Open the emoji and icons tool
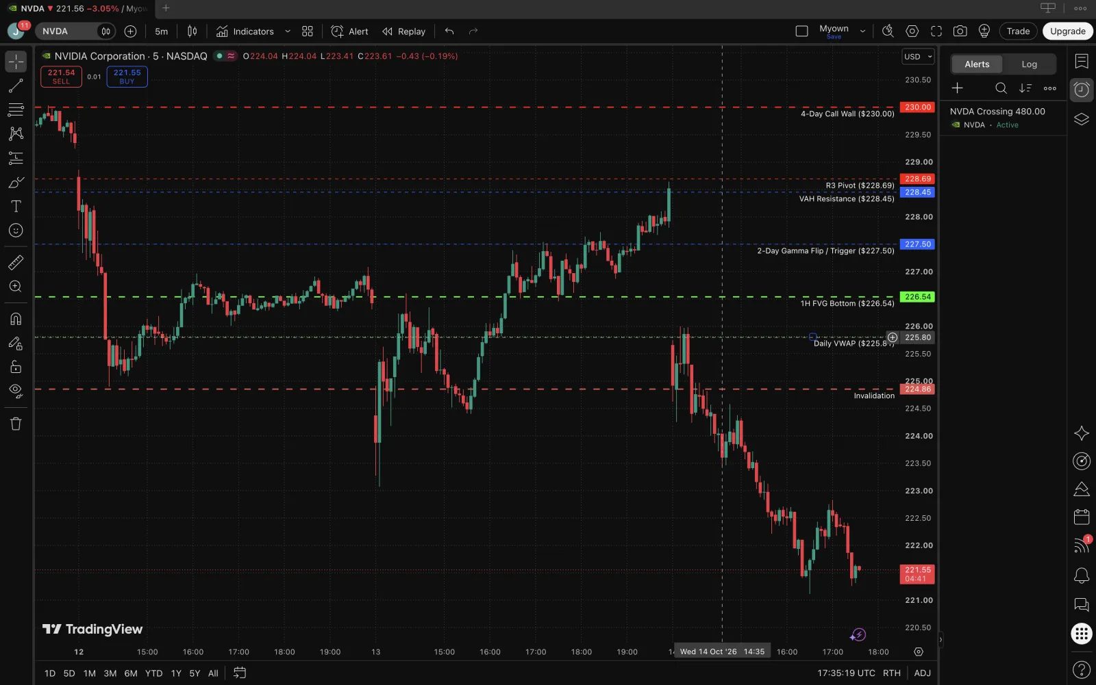 click(16, 231)
